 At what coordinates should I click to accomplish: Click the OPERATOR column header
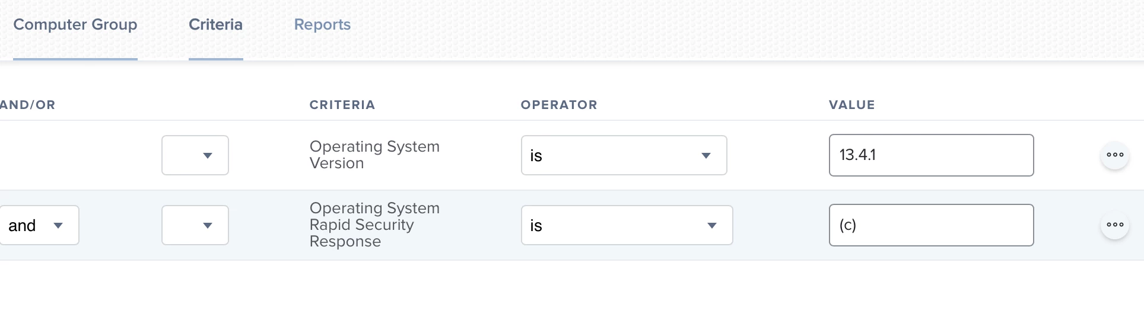(x=559, y=105)
